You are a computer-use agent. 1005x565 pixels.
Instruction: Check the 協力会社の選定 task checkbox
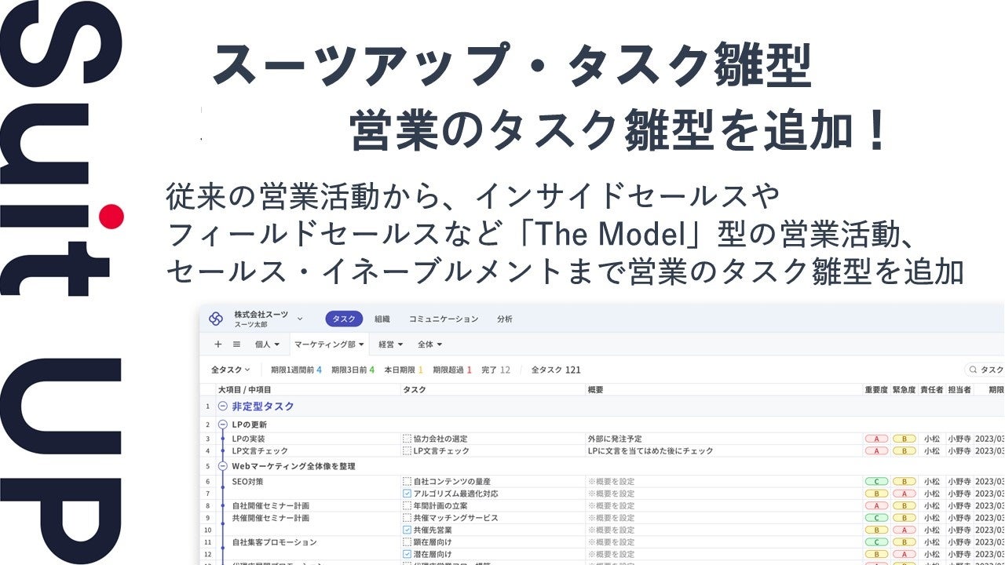(407, 439)
